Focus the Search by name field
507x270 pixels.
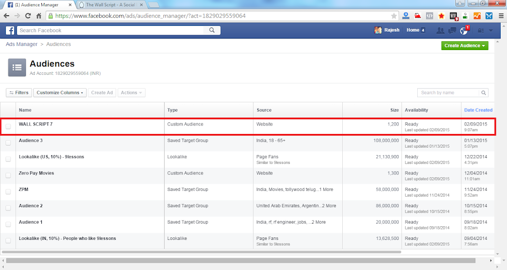[448, 93]
